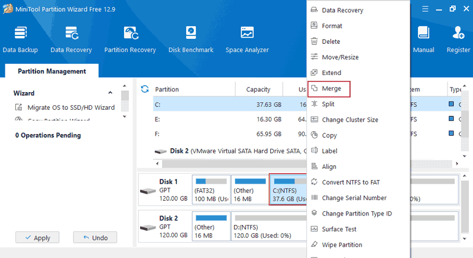Click the refresh icon beside the Partition header
This screenshot has width=473, height=258.
click(144, 89)
